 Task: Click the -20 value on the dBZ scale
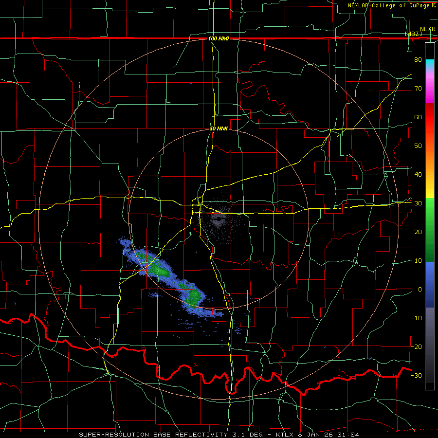(x=416, y=347)
